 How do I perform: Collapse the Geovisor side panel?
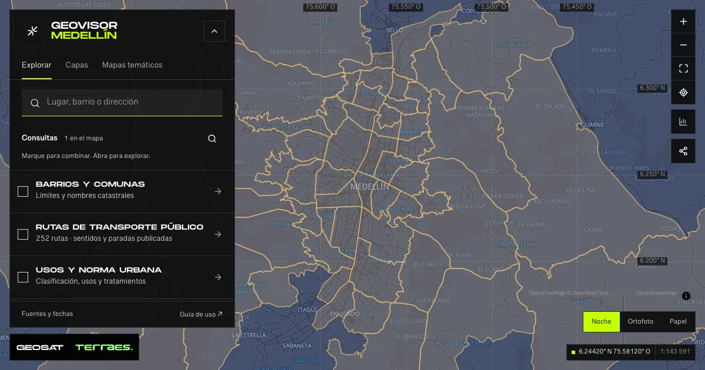(x=214, y=31)
